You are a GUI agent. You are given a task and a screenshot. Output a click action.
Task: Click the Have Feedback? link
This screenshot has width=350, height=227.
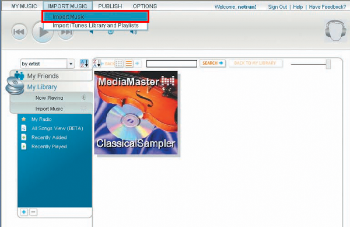(x=327, y=7)
